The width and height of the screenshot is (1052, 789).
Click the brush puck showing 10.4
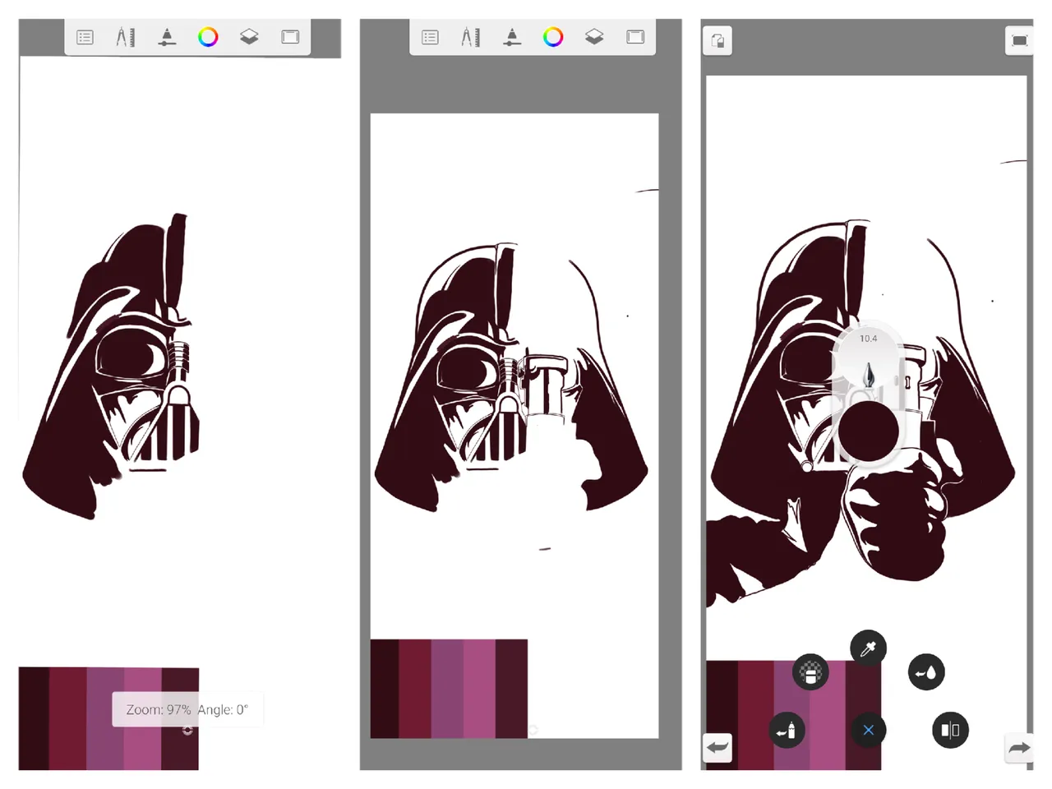click(869, 363)
